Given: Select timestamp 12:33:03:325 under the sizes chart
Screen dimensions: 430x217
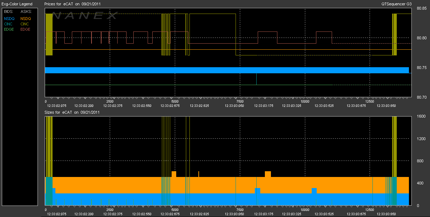Looking at the screenshot, I should (x=292, y=214).
